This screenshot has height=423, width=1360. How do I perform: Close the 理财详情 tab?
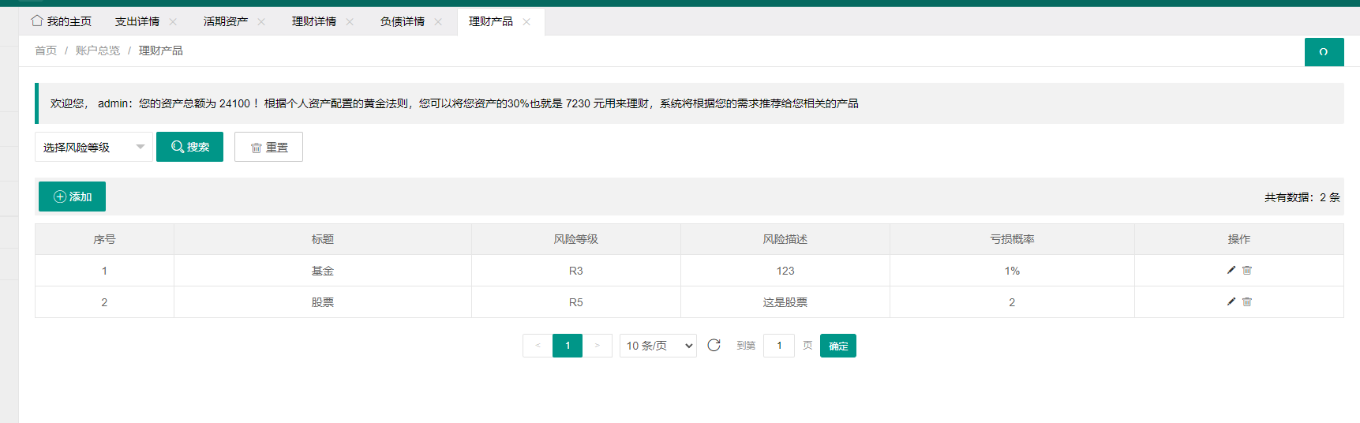(x=350, y=22)
